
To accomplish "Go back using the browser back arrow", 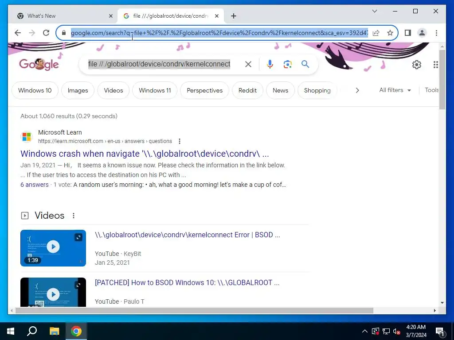I will point(18,33).
